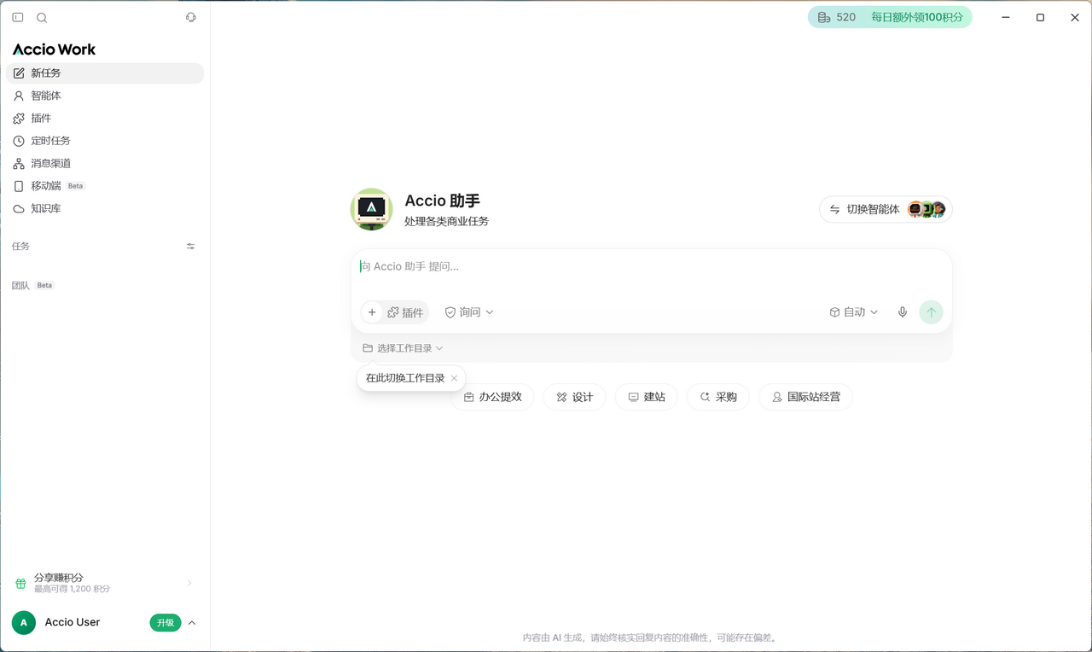Toggle the sidebar collapse icon
This screenshot has width=1092, height=652.
click(x=18, y=17)
